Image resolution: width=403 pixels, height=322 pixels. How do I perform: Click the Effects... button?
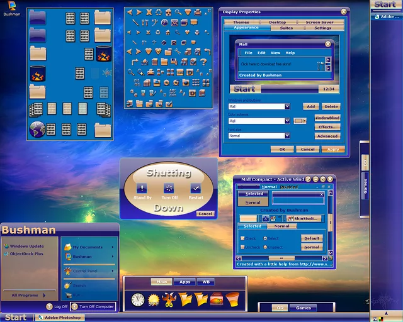[327, 127]
